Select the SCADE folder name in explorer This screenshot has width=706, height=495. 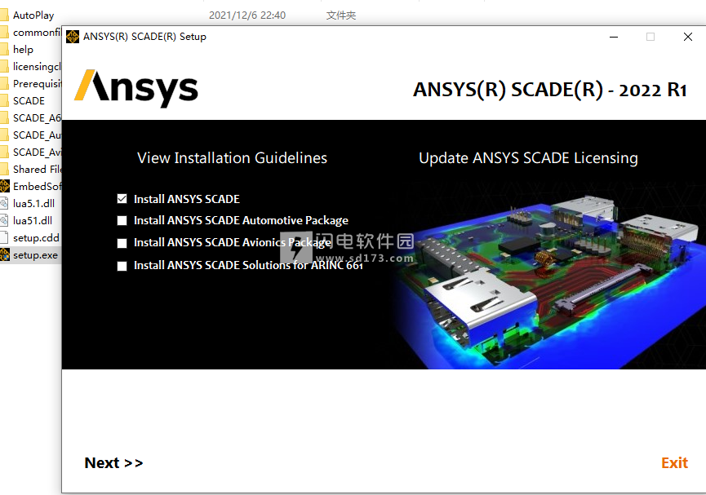(x=29, y=101)
